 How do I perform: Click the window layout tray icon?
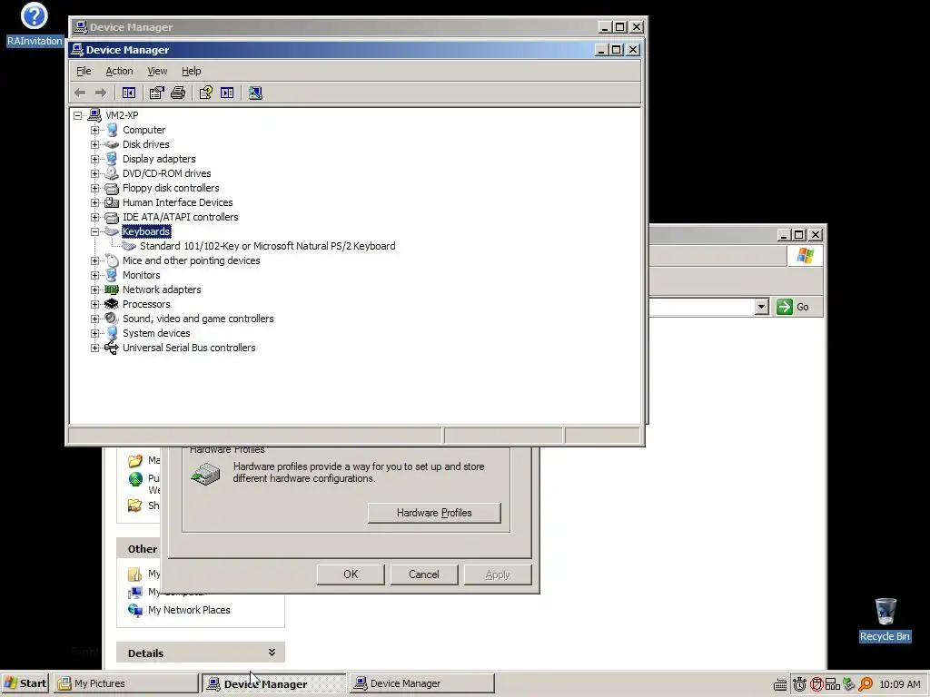click(833, 684)
